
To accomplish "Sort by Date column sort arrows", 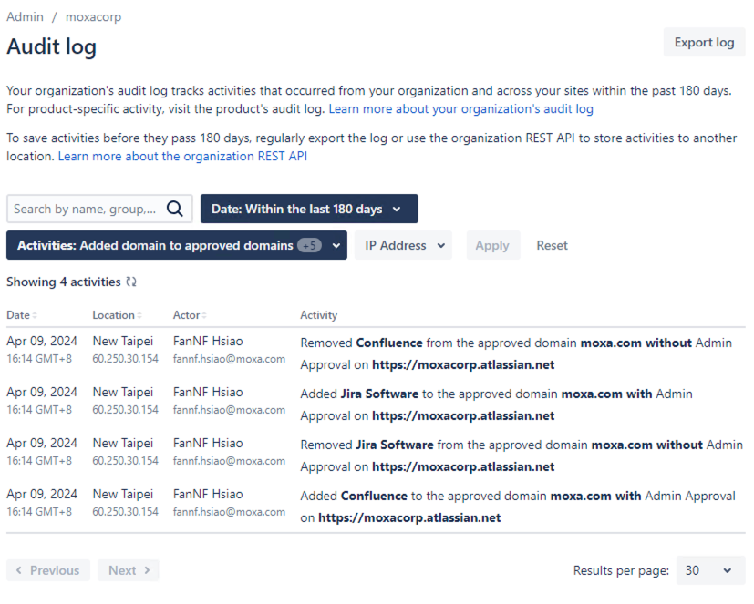I will click(x=35, y=315).
